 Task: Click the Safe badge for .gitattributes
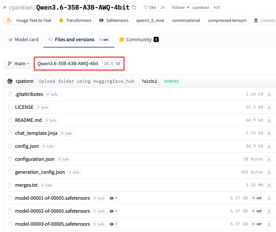52,94
